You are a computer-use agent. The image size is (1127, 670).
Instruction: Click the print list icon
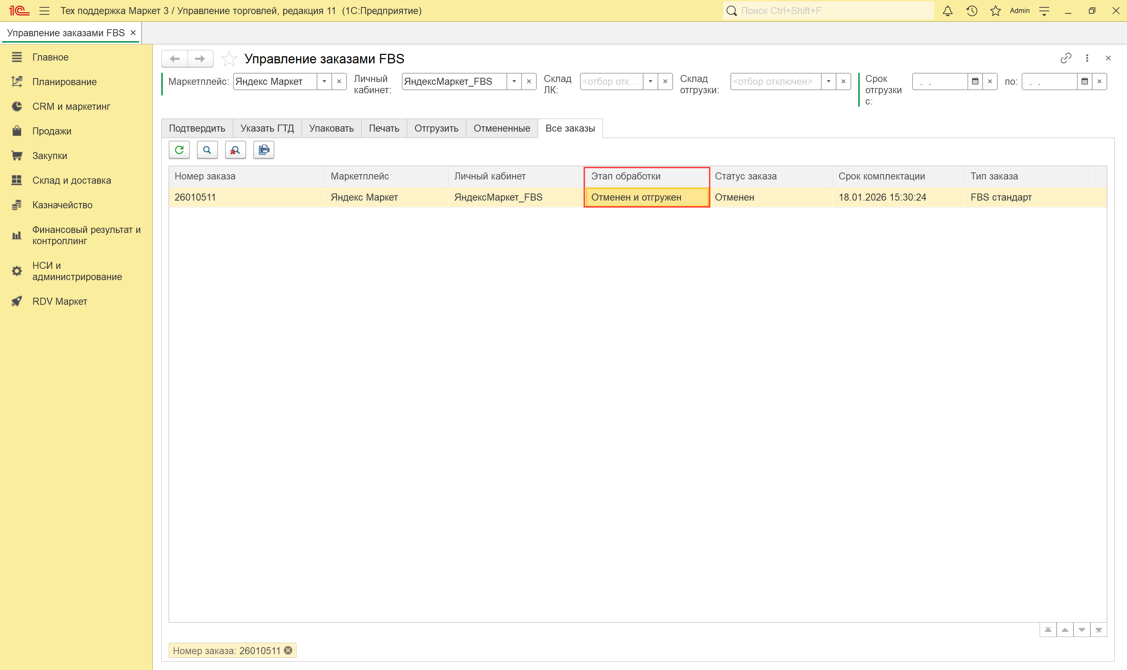(x=263, y=150)
